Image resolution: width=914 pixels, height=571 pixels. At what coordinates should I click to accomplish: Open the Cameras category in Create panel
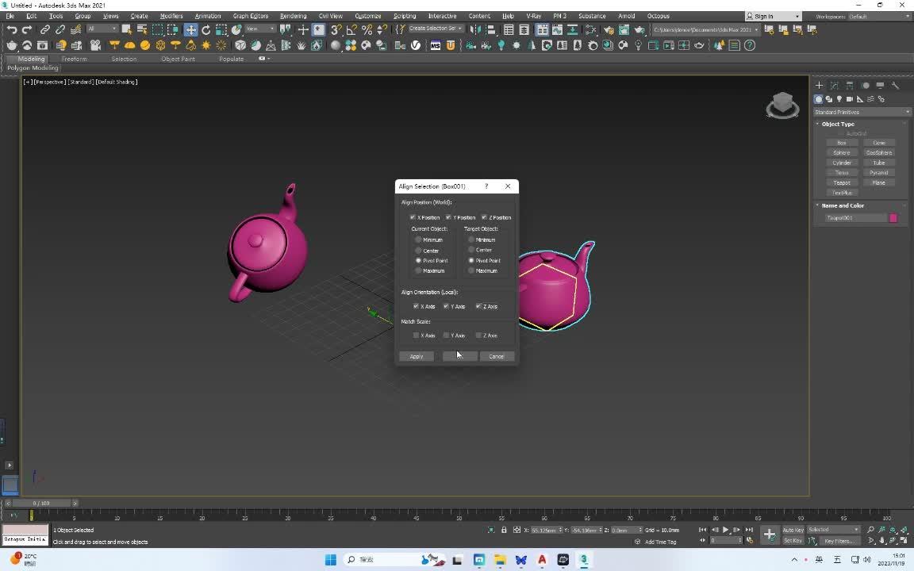pos(850,99)
